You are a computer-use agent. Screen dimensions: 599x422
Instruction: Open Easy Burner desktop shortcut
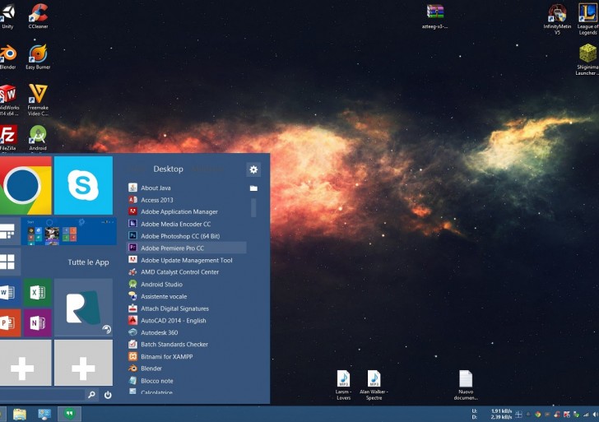pyautogui.click(x=38, y=54)
